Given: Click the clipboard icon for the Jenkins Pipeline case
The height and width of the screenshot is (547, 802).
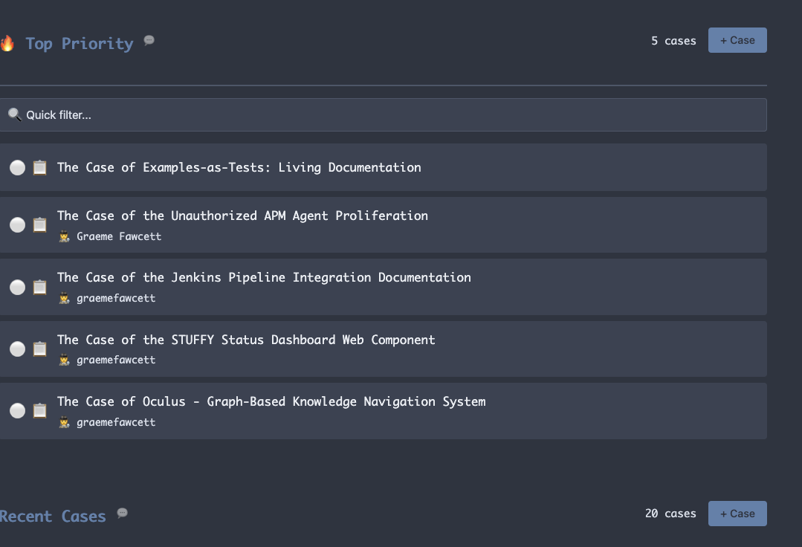Looking at the screenshot, I should [40, 287].
